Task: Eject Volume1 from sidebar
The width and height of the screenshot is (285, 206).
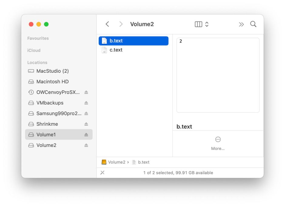Action: point(86,135)
